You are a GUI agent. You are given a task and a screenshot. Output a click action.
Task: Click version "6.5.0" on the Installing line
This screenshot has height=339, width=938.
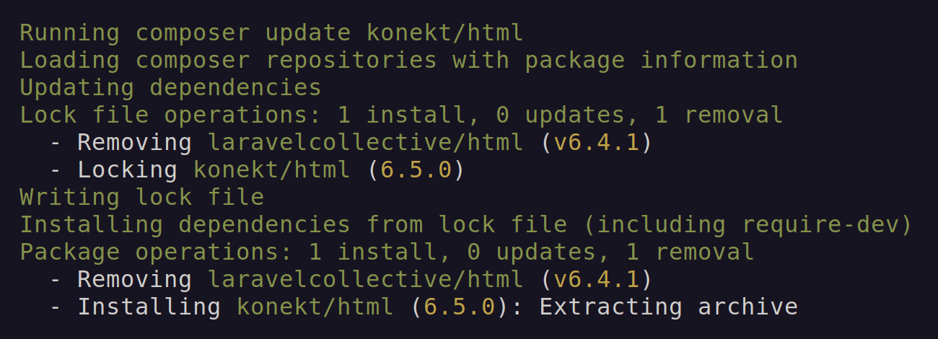click(x=459, y=307)
